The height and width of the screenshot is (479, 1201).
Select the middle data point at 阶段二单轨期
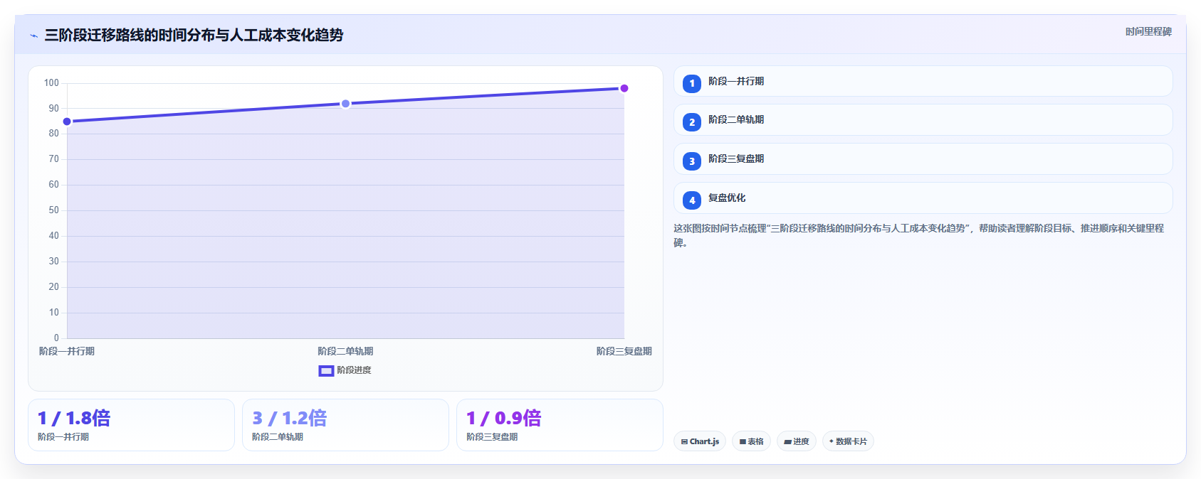[x=345, y=104]
